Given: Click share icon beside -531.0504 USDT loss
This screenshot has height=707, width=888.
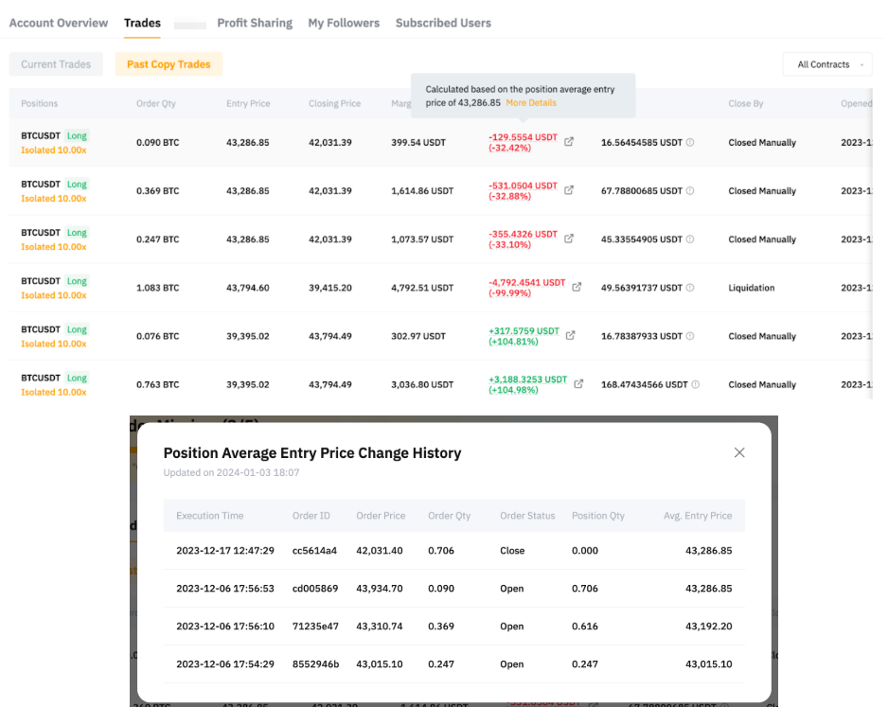Looking at the screenshot, I should pos(569,190).
